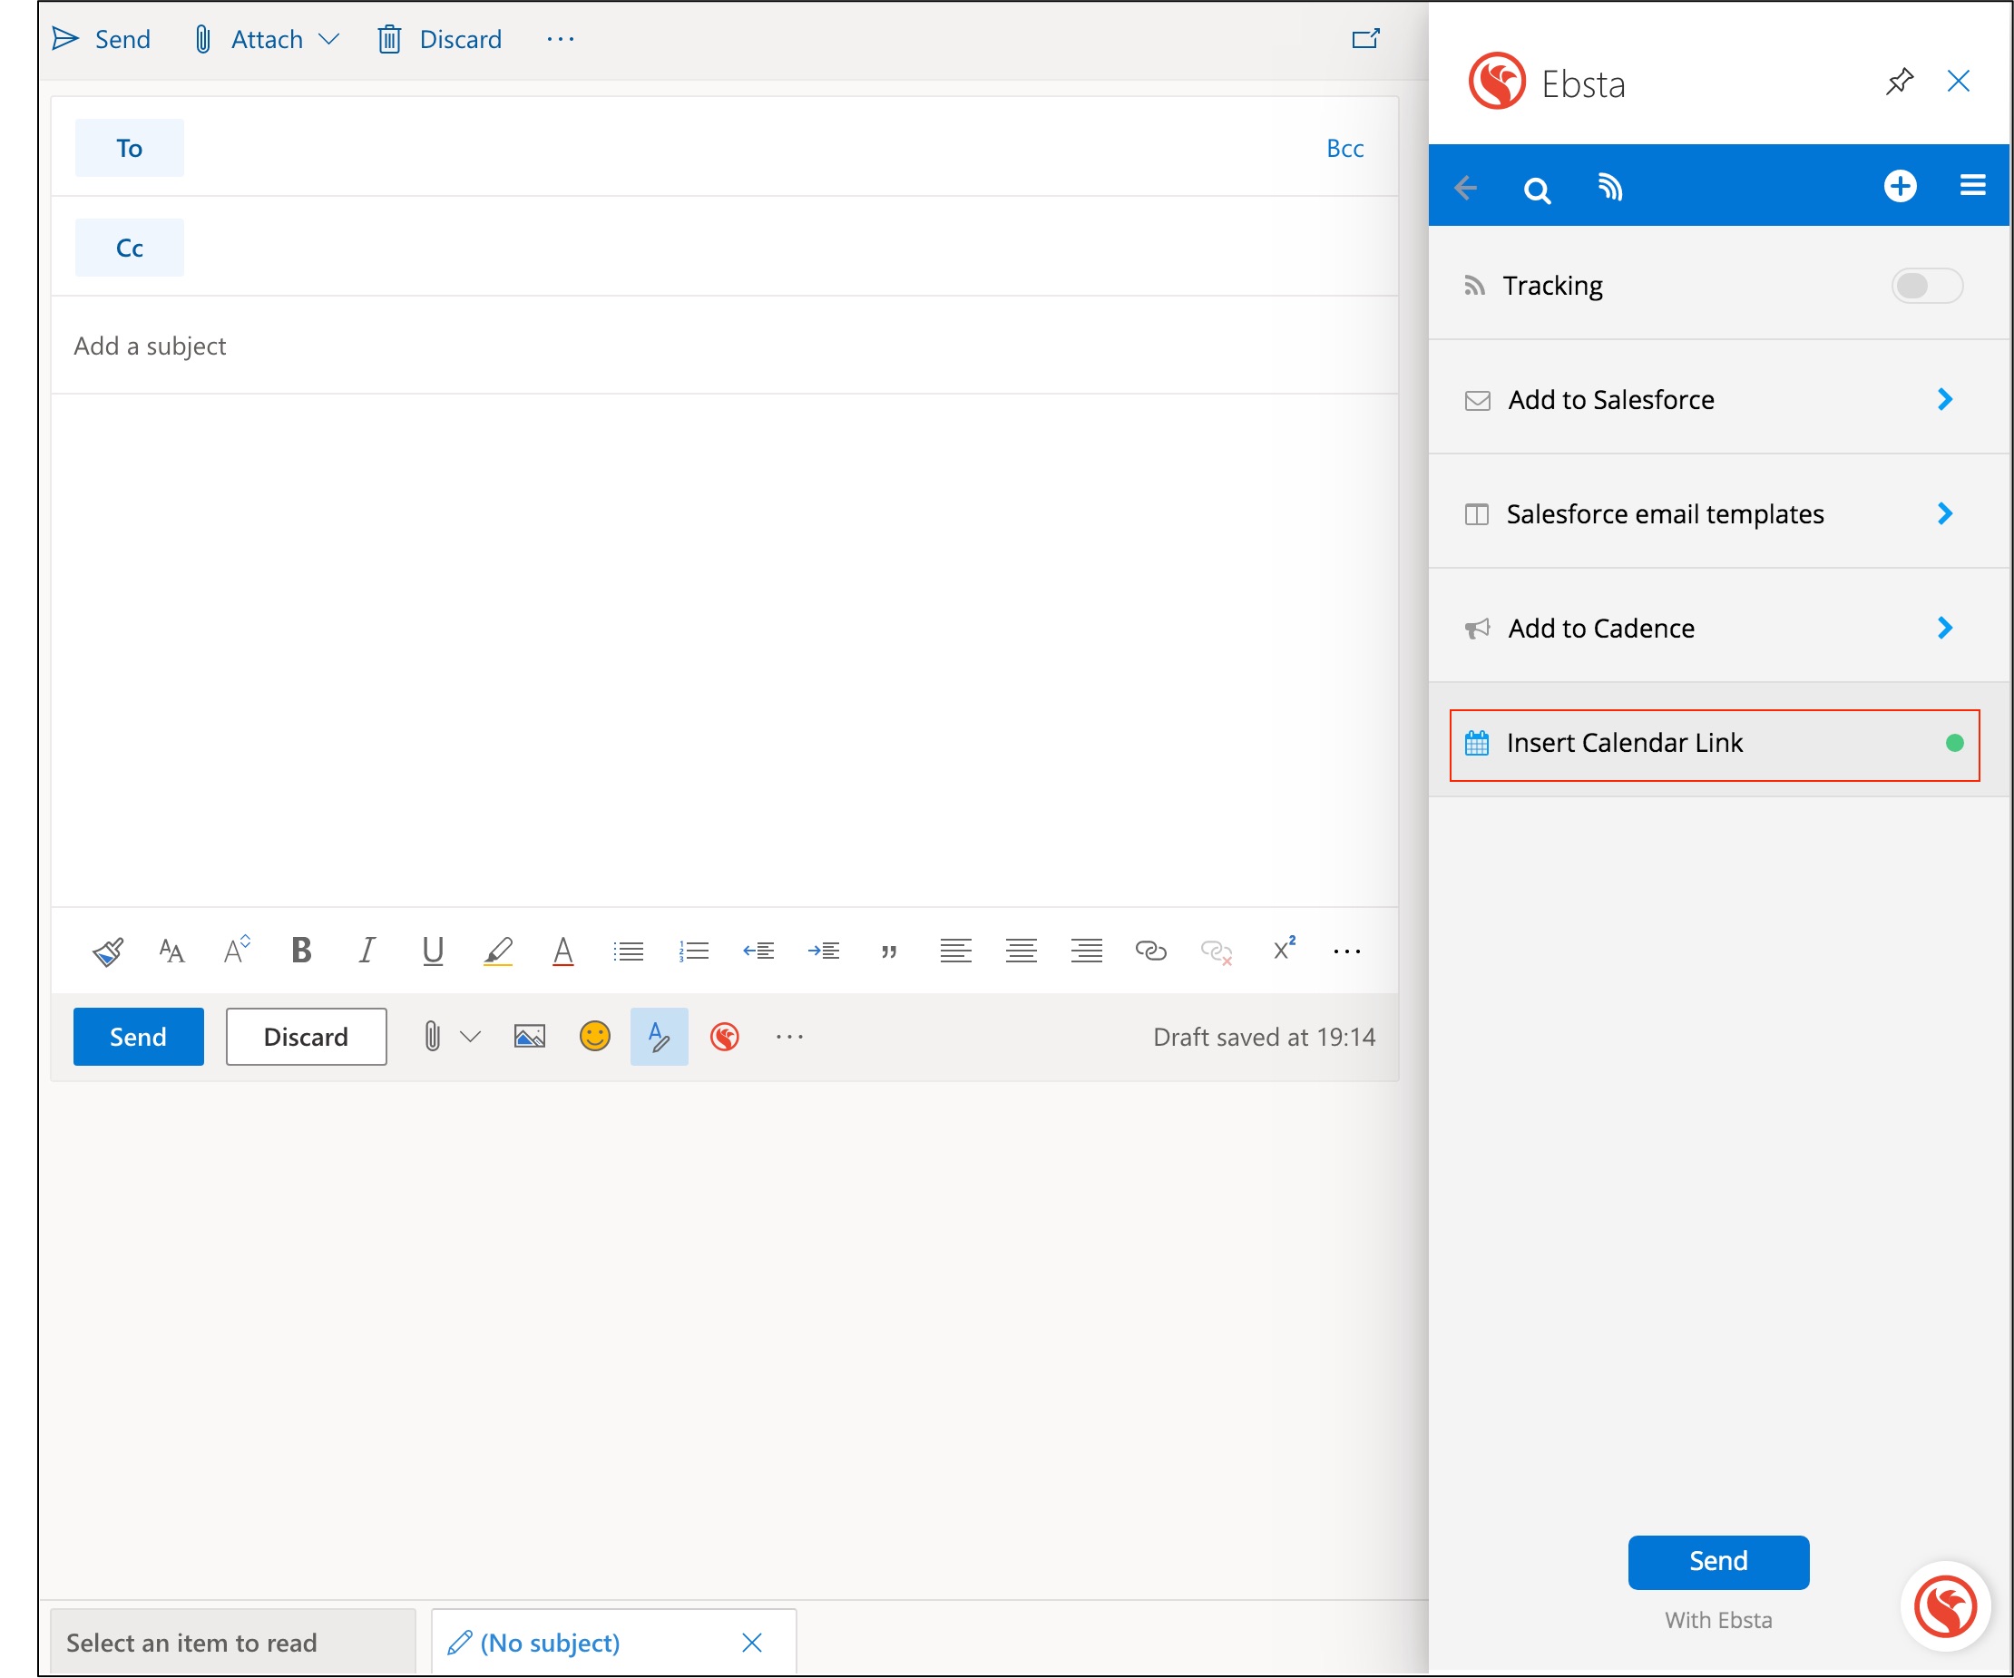Show the Bcc field

click(1344, 149)
